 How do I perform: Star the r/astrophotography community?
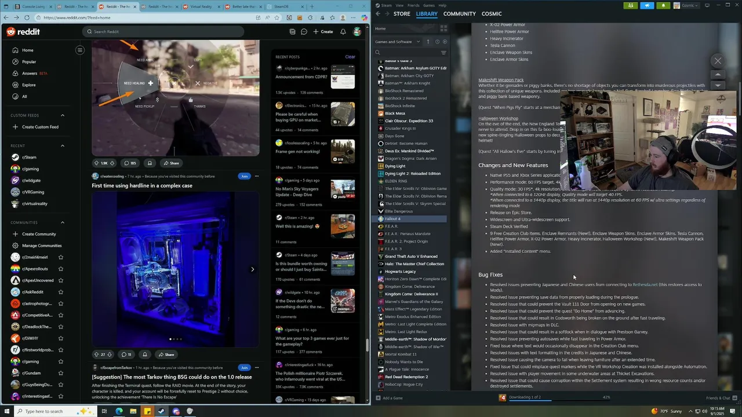[x=61, y=303]
